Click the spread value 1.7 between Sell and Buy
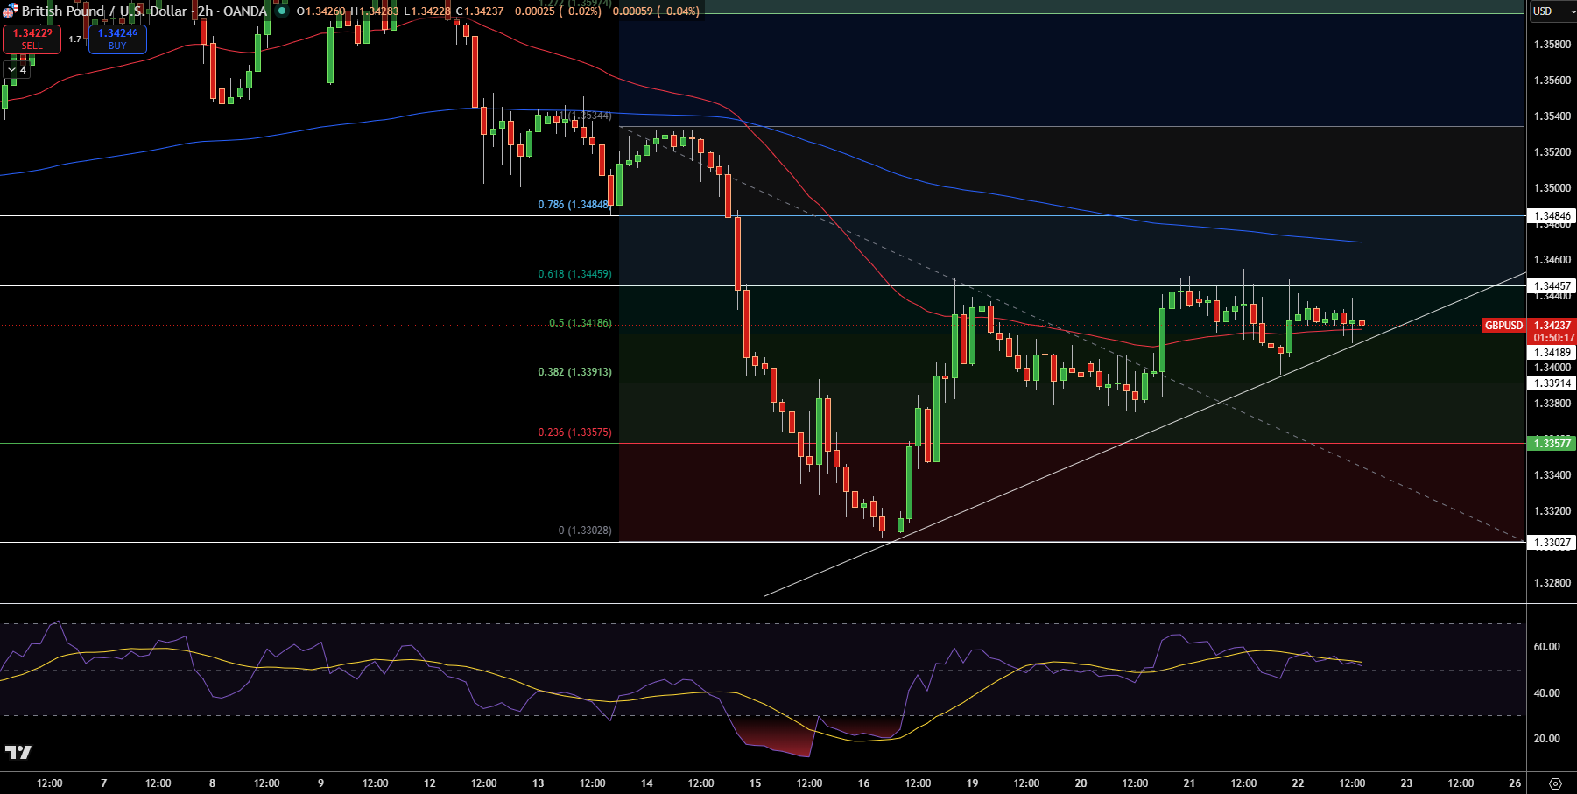Viewport: 1577px width, 794px height. (74, 39)
